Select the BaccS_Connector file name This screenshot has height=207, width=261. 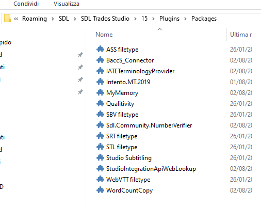tap(130, 60)
